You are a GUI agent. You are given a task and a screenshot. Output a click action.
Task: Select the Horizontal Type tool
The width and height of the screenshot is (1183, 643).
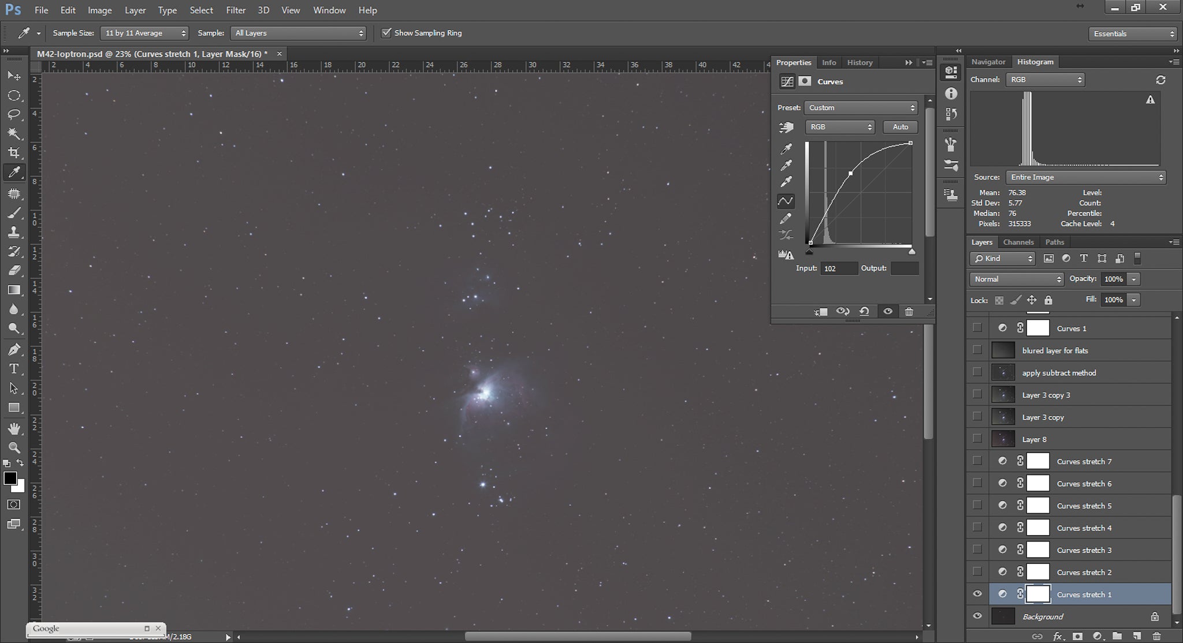click(14, 369)
